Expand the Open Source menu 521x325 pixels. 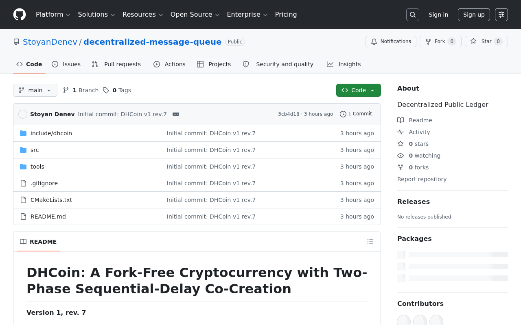(x=195, y=15)
